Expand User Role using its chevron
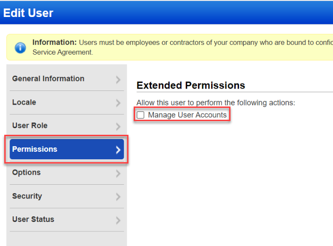The width and height of the screenshot is (333, 246). click(118, 126)
